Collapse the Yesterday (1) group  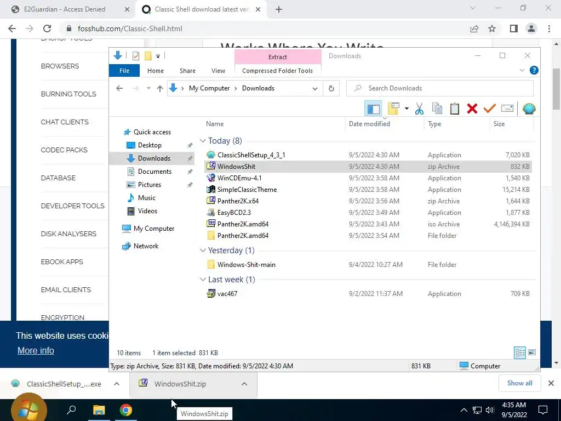[203, 250]
